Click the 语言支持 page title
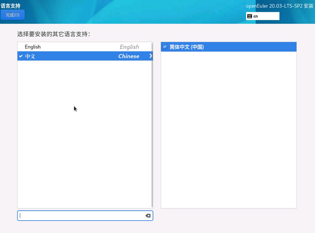 [10, 6]
